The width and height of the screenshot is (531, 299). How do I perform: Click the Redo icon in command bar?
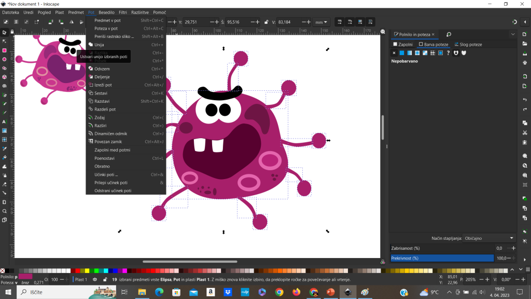[x=525, y=109]
